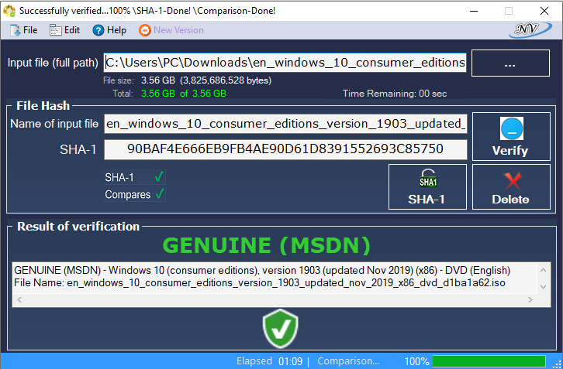The width and height of the screenshot is (563, 369).
Task: Click the green progress bar
Action: (489, 361)
